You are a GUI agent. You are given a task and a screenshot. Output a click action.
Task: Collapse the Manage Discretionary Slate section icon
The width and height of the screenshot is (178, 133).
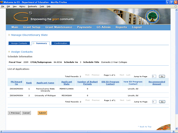point(9,35)
